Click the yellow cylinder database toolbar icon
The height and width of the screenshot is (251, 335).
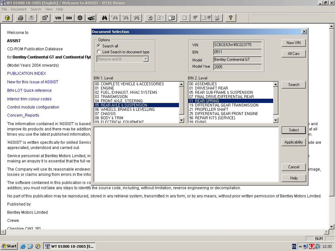click(7, 18)
